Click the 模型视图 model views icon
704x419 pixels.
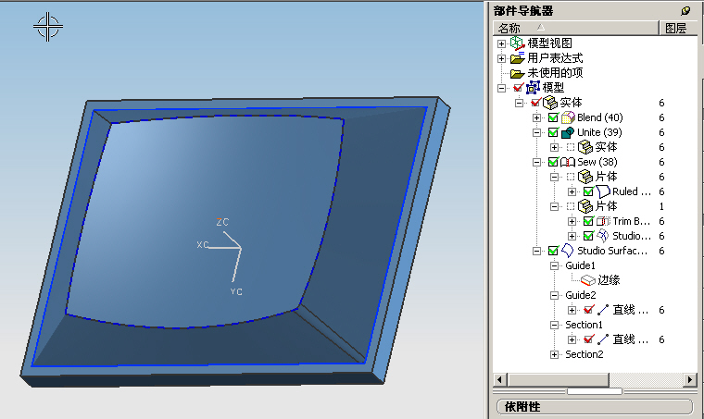click(x=517, y=43)
